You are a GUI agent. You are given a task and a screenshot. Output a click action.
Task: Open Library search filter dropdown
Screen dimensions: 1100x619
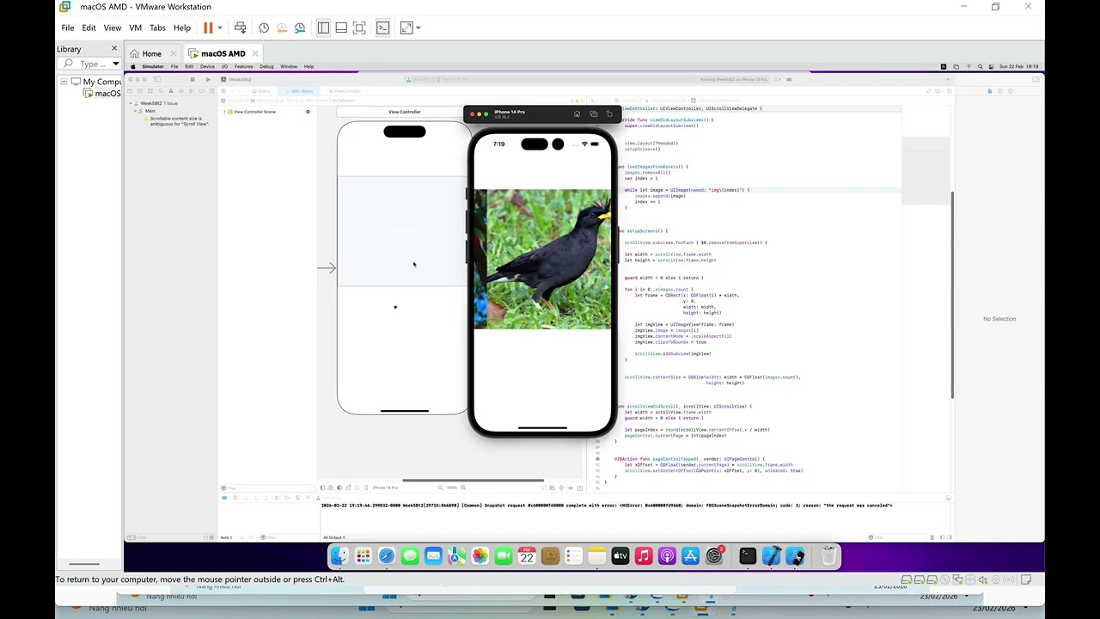click(x=116, y=64)
